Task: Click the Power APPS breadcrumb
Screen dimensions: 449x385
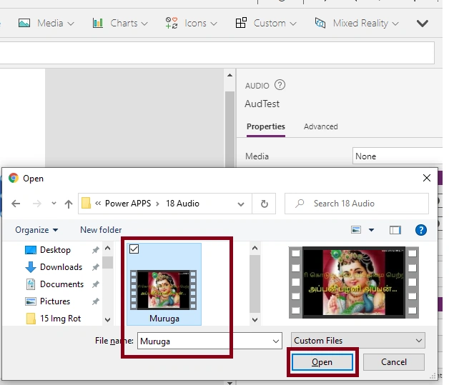Action: (128, 204)
